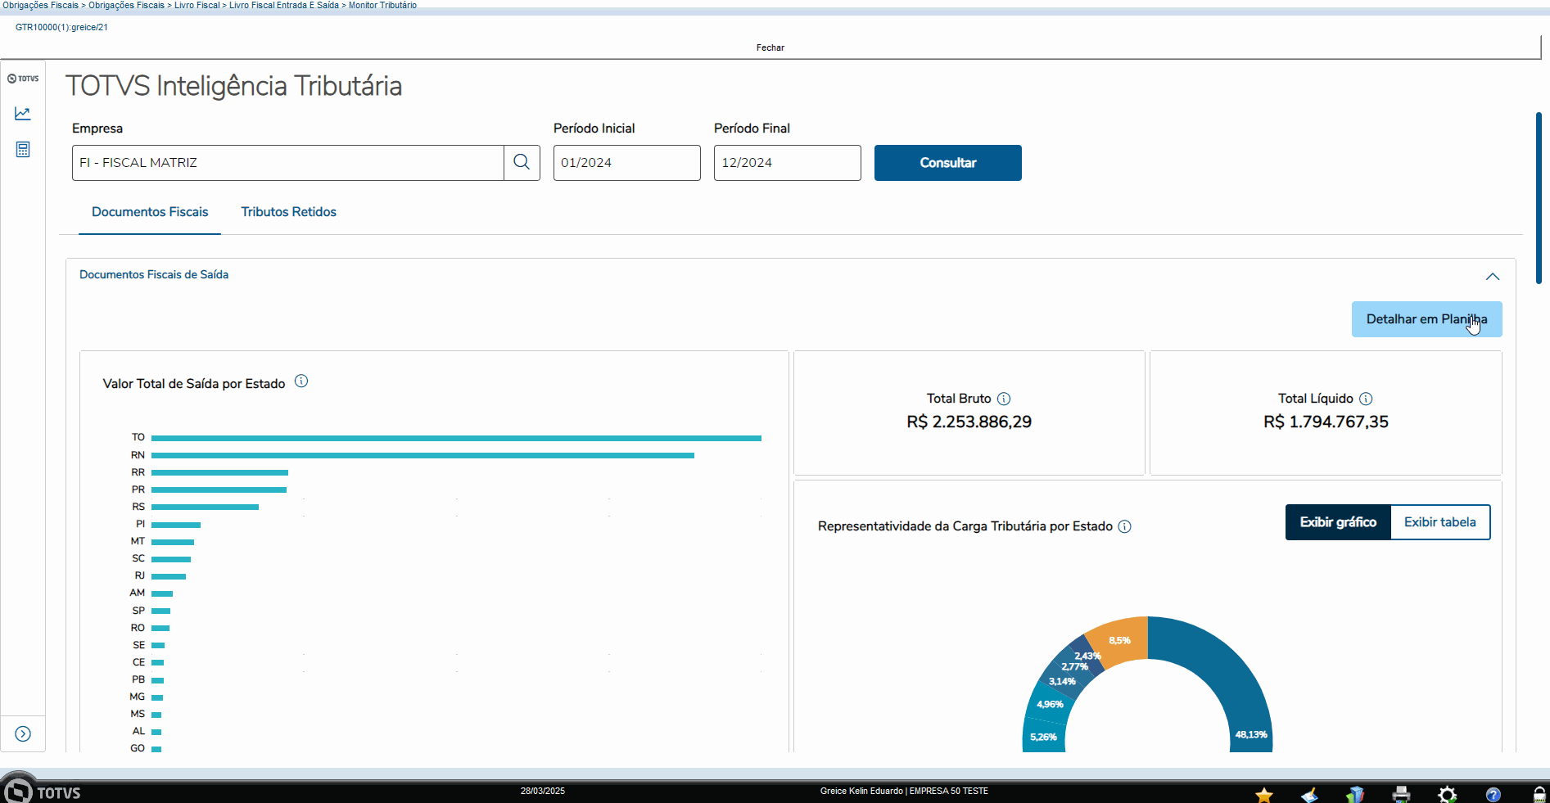
Task: Click GTR10000(1):greice/21 label
Action: pyautogui.click(x=61, y=27)
